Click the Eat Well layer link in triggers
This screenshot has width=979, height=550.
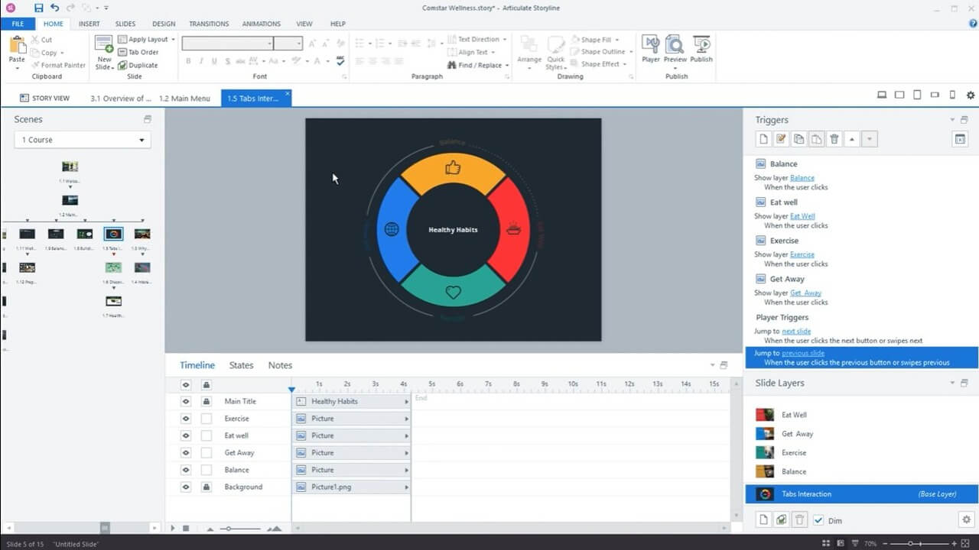coord(802,216)
